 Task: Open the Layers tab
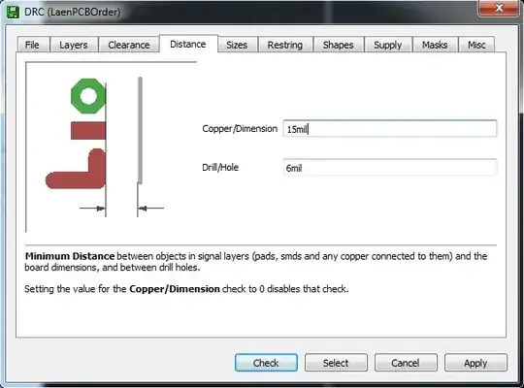(74, 45)
